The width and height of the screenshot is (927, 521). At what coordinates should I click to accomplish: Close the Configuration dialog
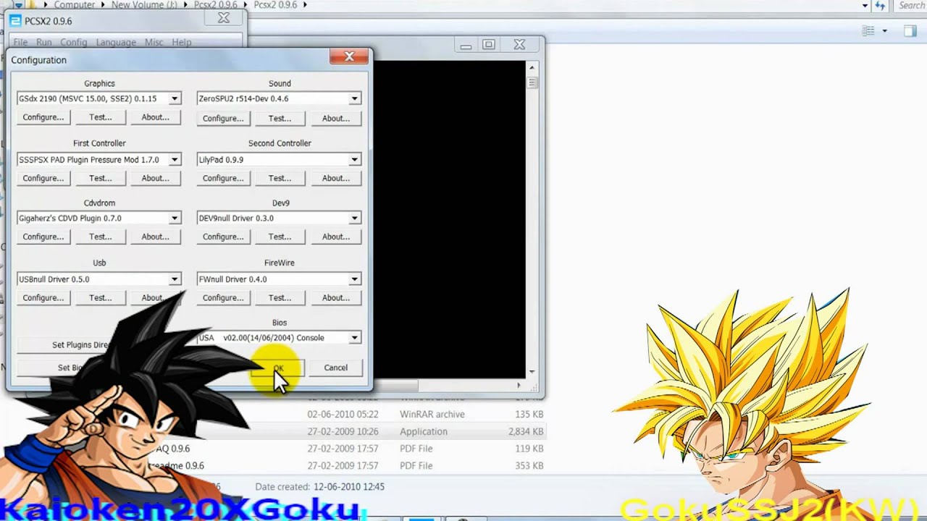pos(349,56)
